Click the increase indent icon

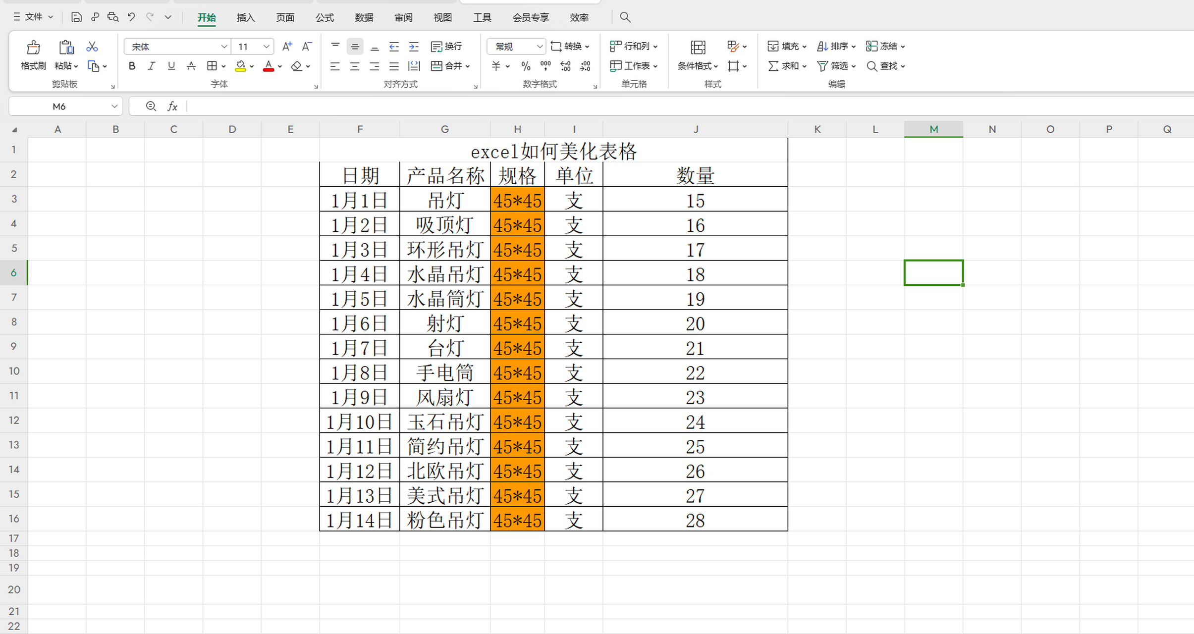point(414,47)
